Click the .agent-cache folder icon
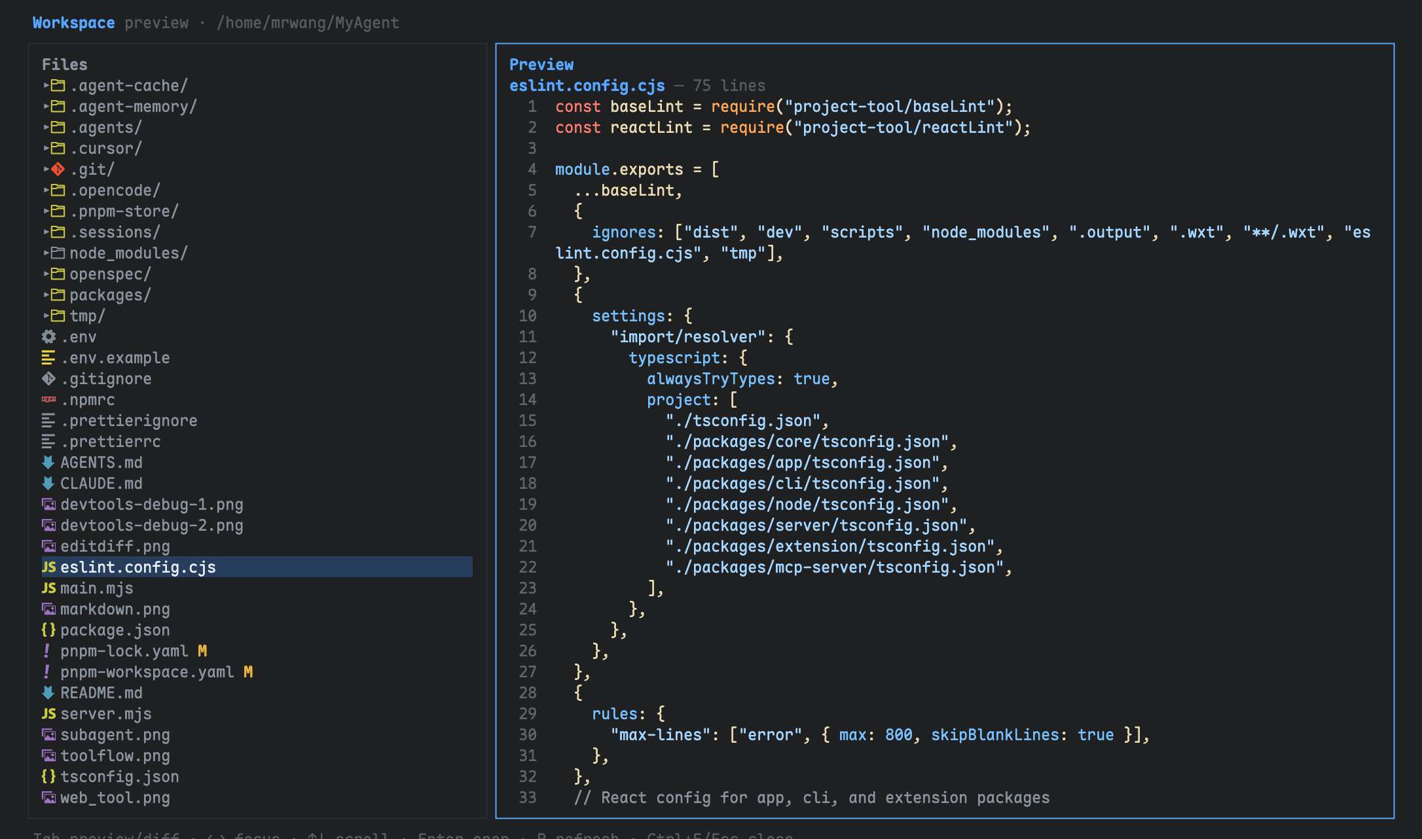 click(58, 86)
